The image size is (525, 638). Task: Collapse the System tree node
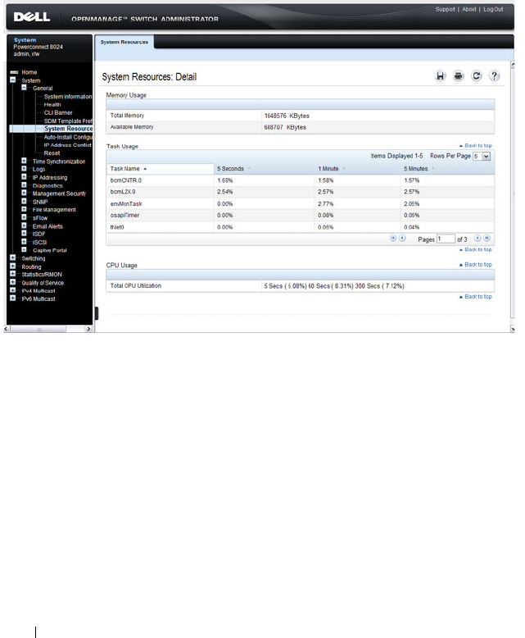click(12, 80)
